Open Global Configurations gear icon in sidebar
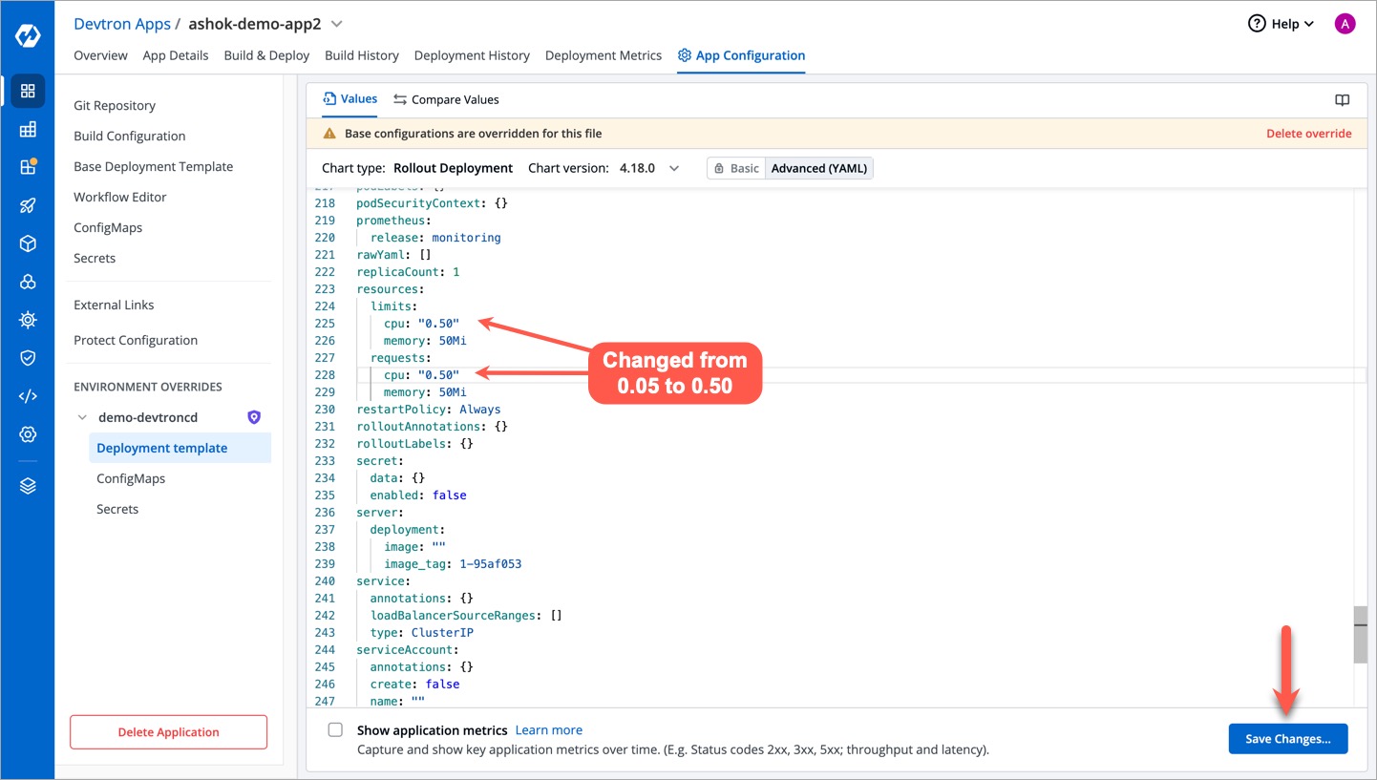 pos(28,434)
